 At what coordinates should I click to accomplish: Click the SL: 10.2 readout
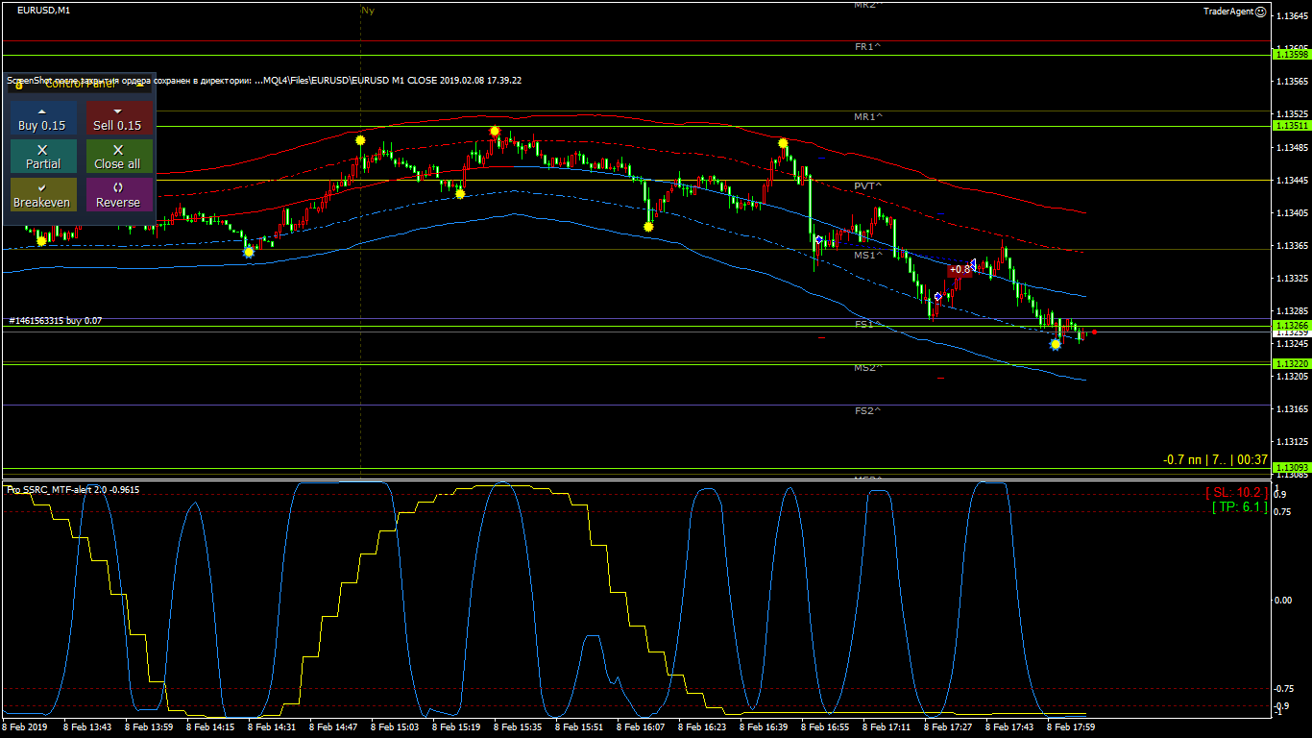click(x=1237, y=493)
